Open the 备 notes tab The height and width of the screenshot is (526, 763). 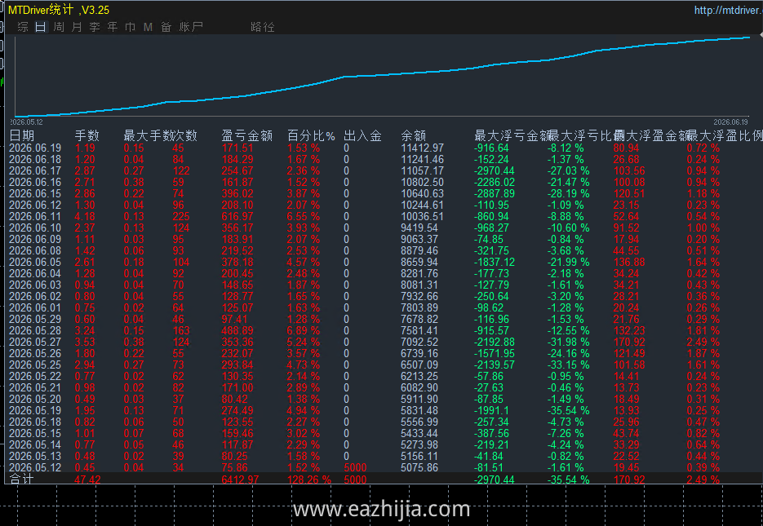click(x=166, y=27)
